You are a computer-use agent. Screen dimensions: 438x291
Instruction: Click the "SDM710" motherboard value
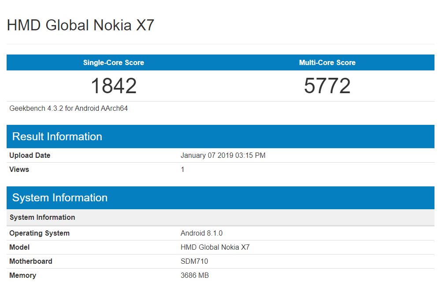click(x=194, y=261)
